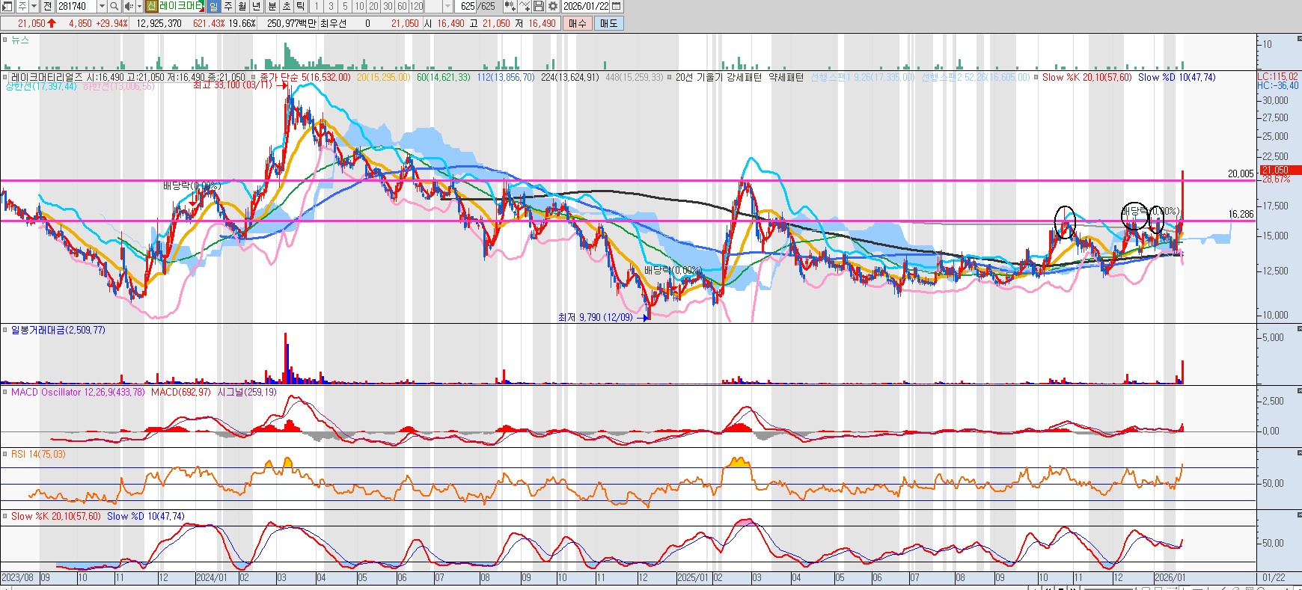The width and height of the screenshot is (1302, 590).
Task: Select interval 120 button
Action: tap(416, 6)
